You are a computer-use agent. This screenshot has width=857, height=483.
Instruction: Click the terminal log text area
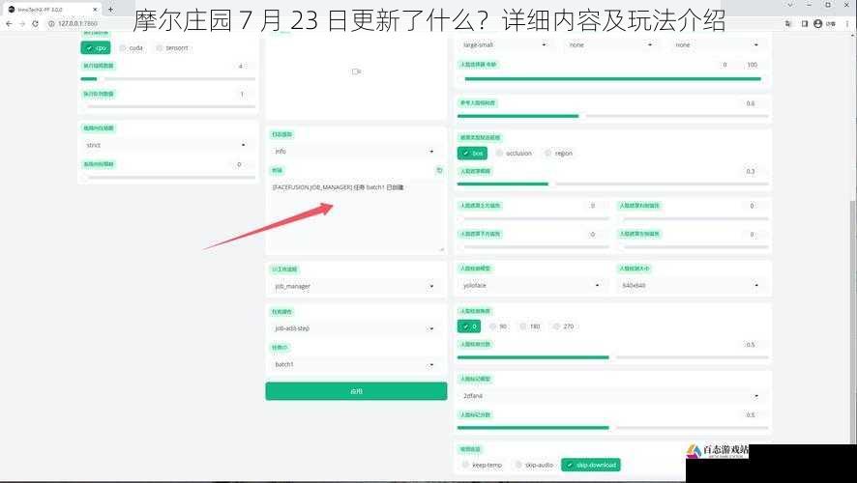pos(356,215)
